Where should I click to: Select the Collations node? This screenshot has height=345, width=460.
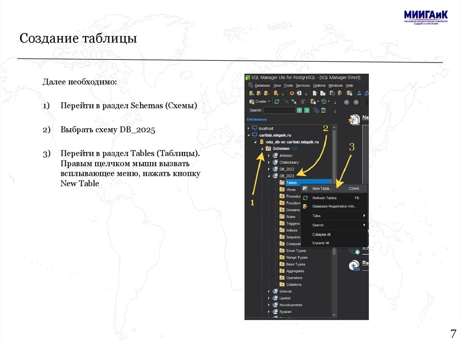[294, 284]
